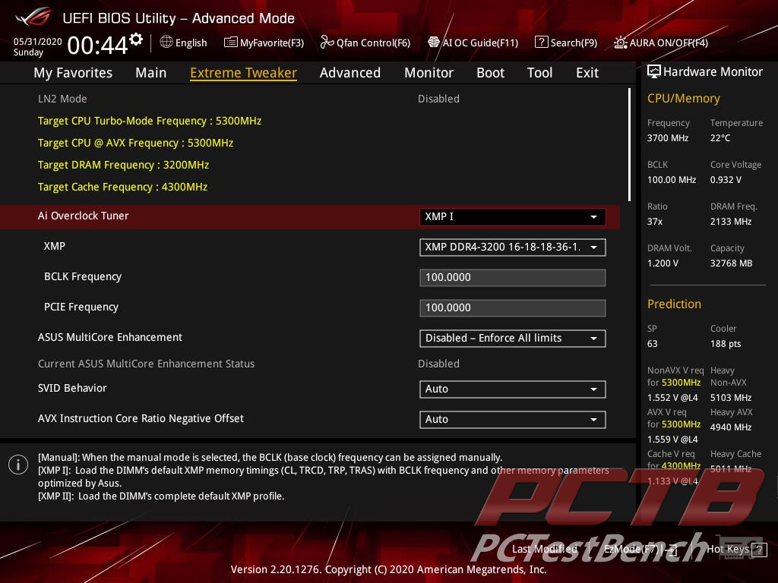Click the Hardware Monitor screen icon
This screenshot has width=778, height=583.
[x=654, y=72]
